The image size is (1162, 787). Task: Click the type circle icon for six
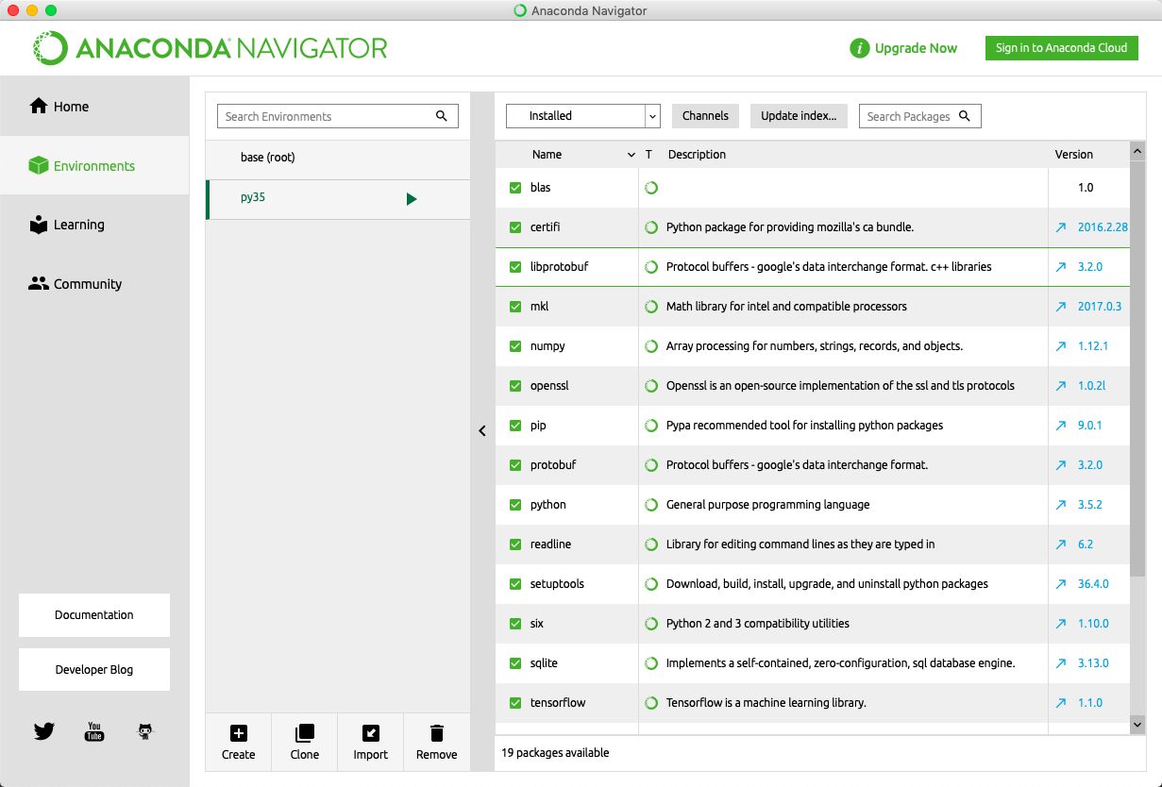[650, 624]
